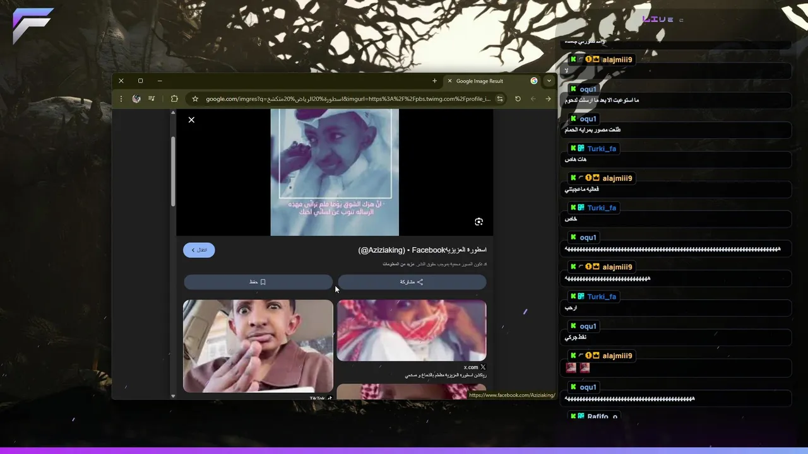Viewport: 808px width, 454px height.
Task: Open a new tab with the plus button
Action: click(x=434, y=81)
